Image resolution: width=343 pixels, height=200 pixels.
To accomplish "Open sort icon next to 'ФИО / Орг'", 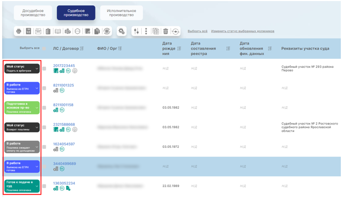I will click(120, 48).
